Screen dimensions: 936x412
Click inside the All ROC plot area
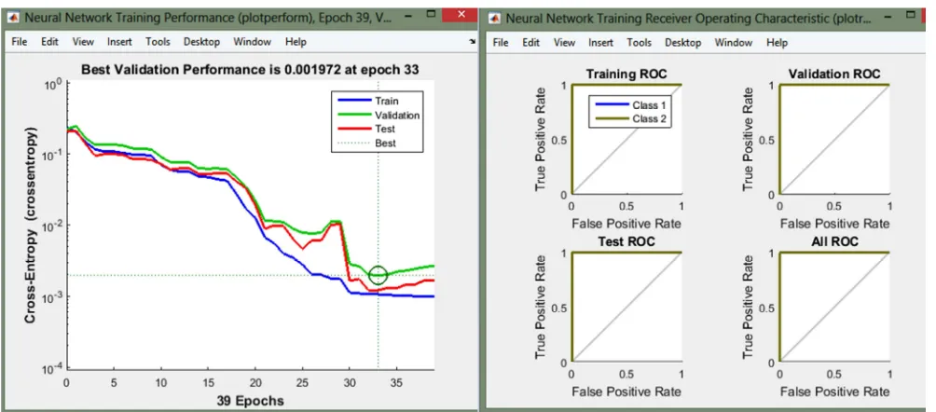tap(834, 308)
